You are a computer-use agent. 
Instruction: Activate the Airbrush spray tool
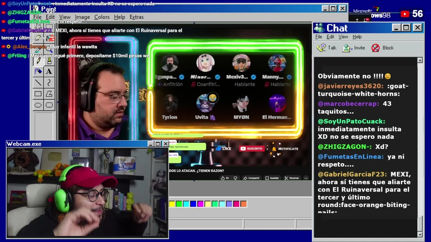(38, 72)
